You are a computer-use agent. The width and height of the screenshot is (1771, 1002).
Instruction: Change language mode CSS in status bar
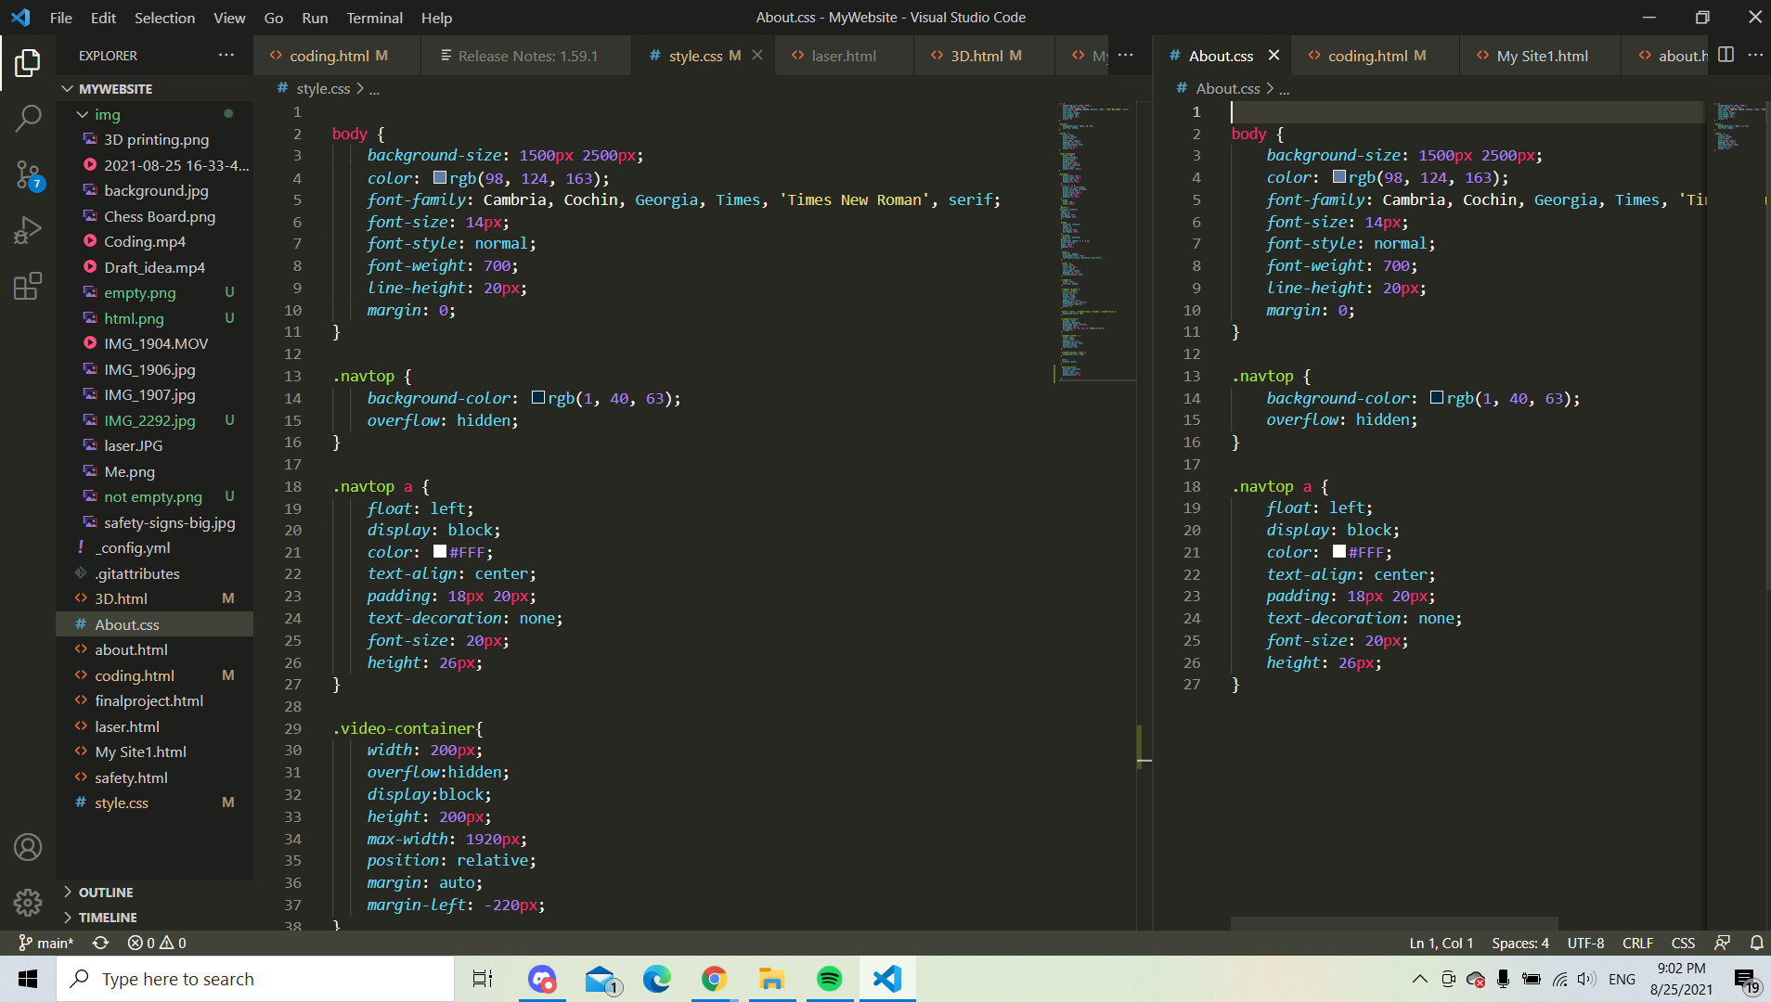[1683, 943]
